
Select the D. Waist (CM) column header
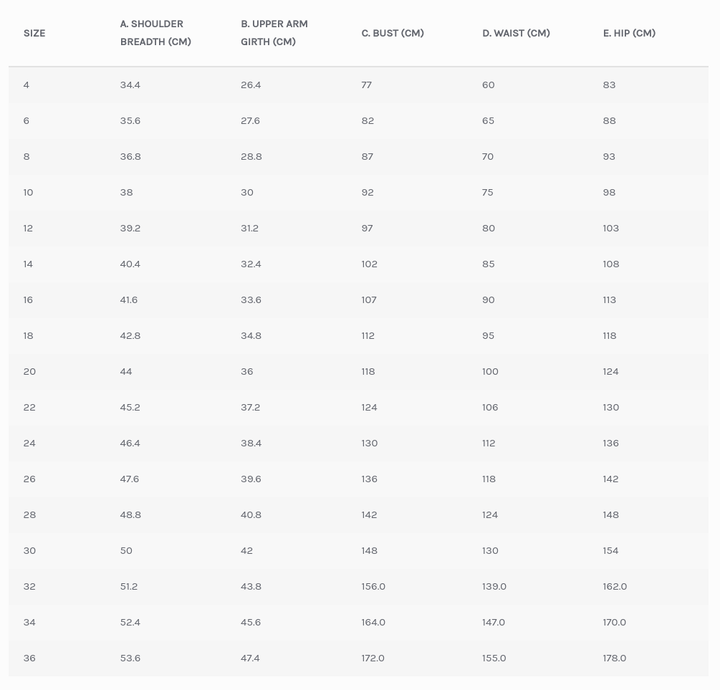pyautogui.click(x=516, y=33)
